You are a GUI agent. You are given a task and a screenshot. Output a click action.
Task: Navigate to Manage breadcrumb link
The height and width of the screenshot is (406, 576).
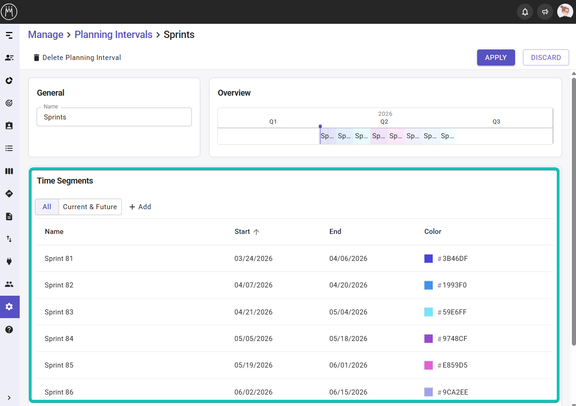pos(45,35)
